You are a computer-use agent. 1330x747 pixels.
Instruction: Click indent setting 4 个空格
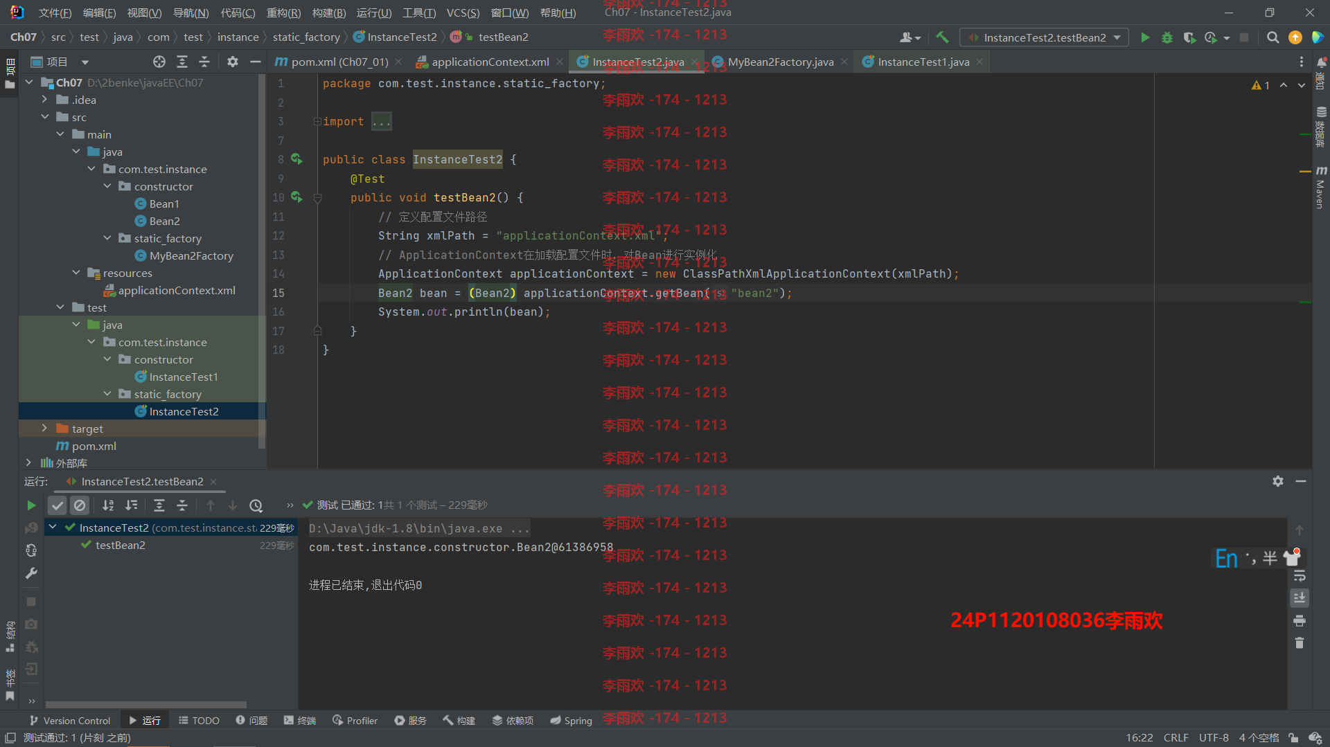[x=1259, y=737]
